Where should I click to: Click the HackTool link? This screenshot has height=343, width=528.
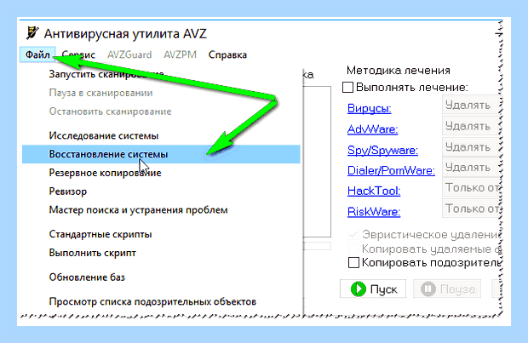click(x=374, y=192)
